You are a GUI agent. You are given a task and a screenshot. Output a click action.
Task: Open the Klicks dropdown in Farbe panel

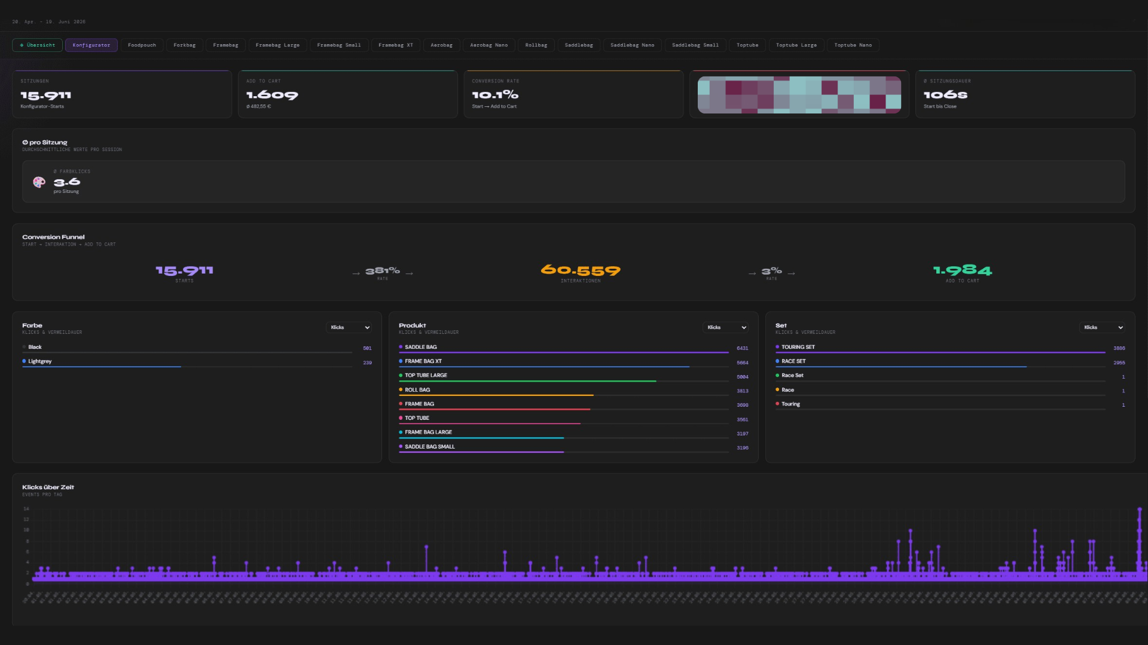[x=349, y=327]
